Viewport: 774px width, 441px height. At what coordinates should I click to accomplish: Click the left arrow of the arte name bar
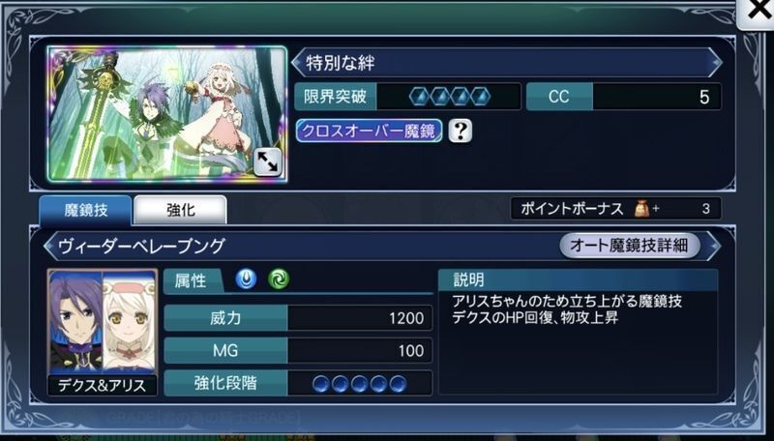(x=50, y=246)
